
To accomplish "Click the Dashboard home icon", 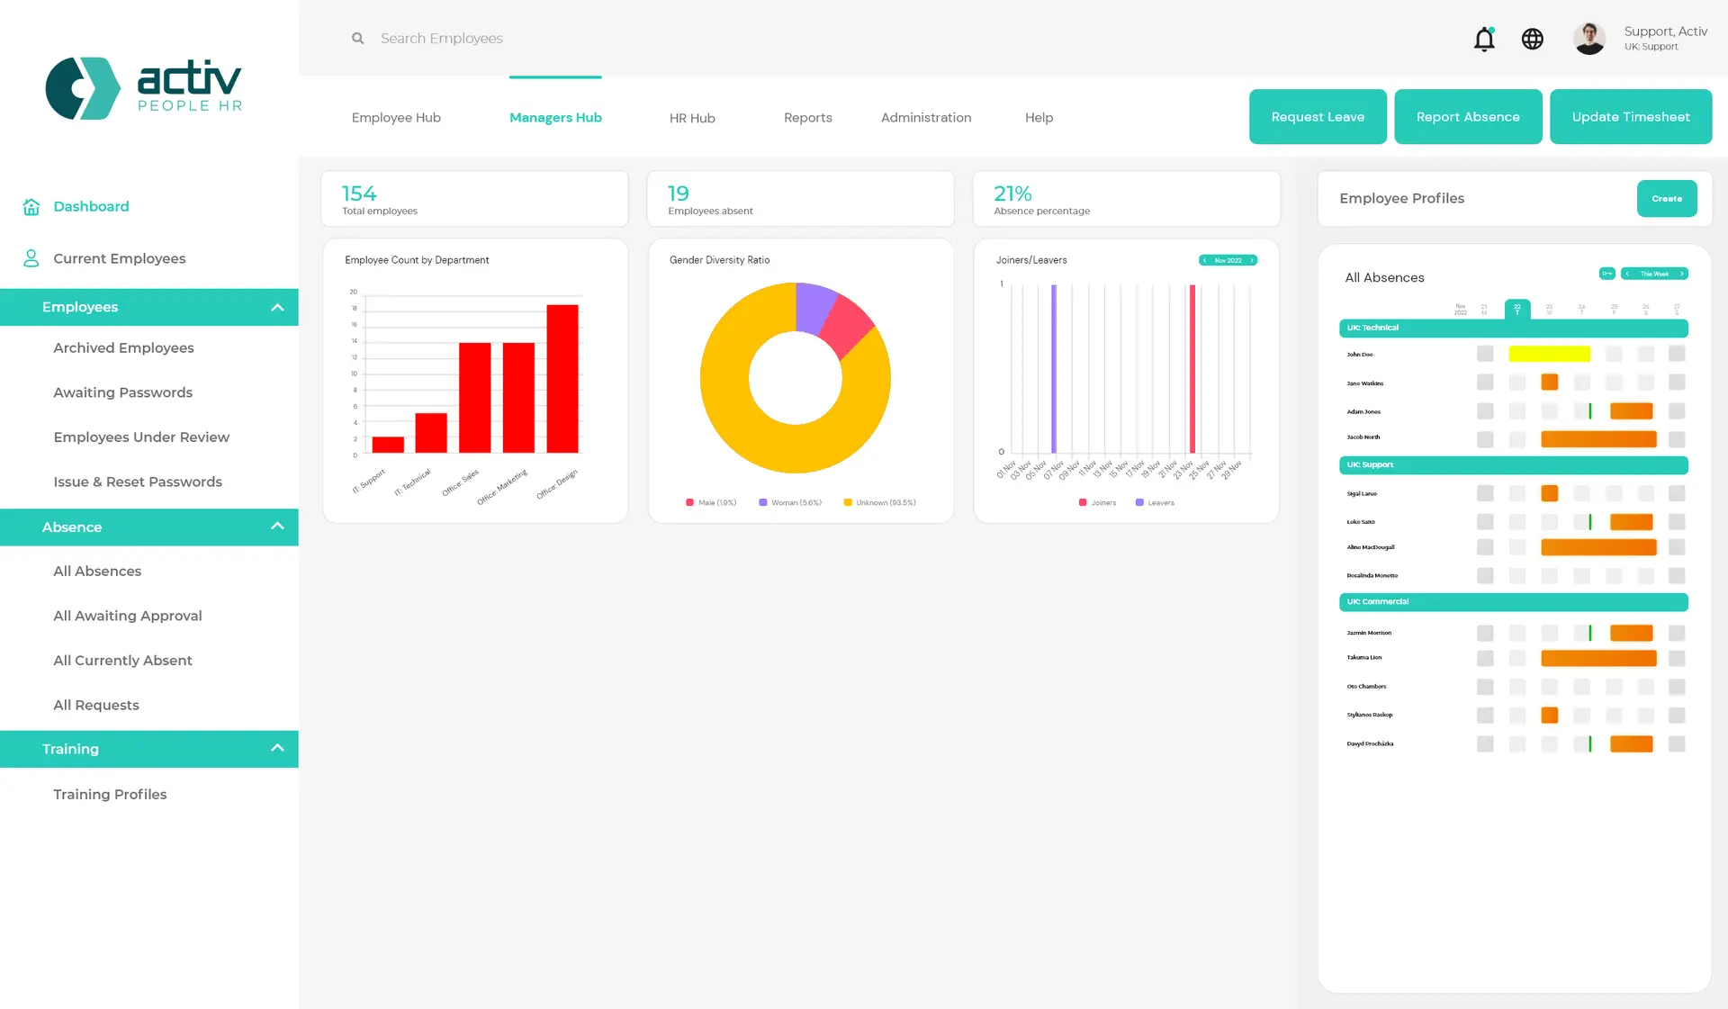I will (31, 207).
